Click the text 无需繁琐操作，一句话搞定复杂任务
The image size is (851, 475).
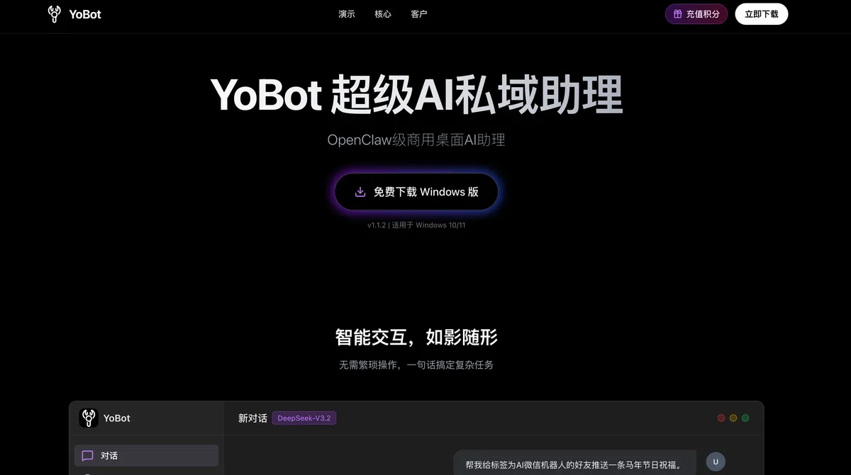point(416,365)
